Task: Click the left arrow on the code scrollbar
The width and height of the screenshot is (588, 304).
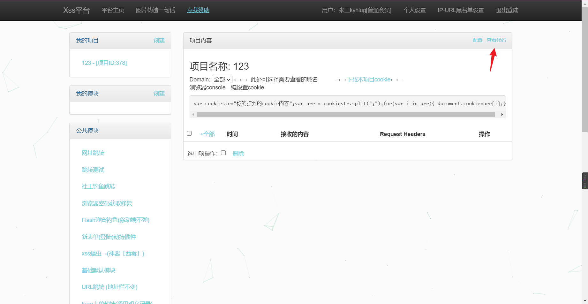Action: [194, 114]
